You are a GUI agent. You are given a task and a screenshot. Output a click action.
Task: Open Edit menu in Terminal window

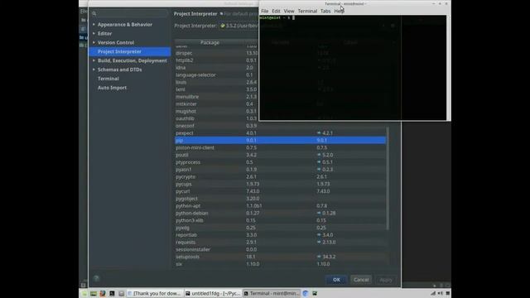(x=276, y=11)
